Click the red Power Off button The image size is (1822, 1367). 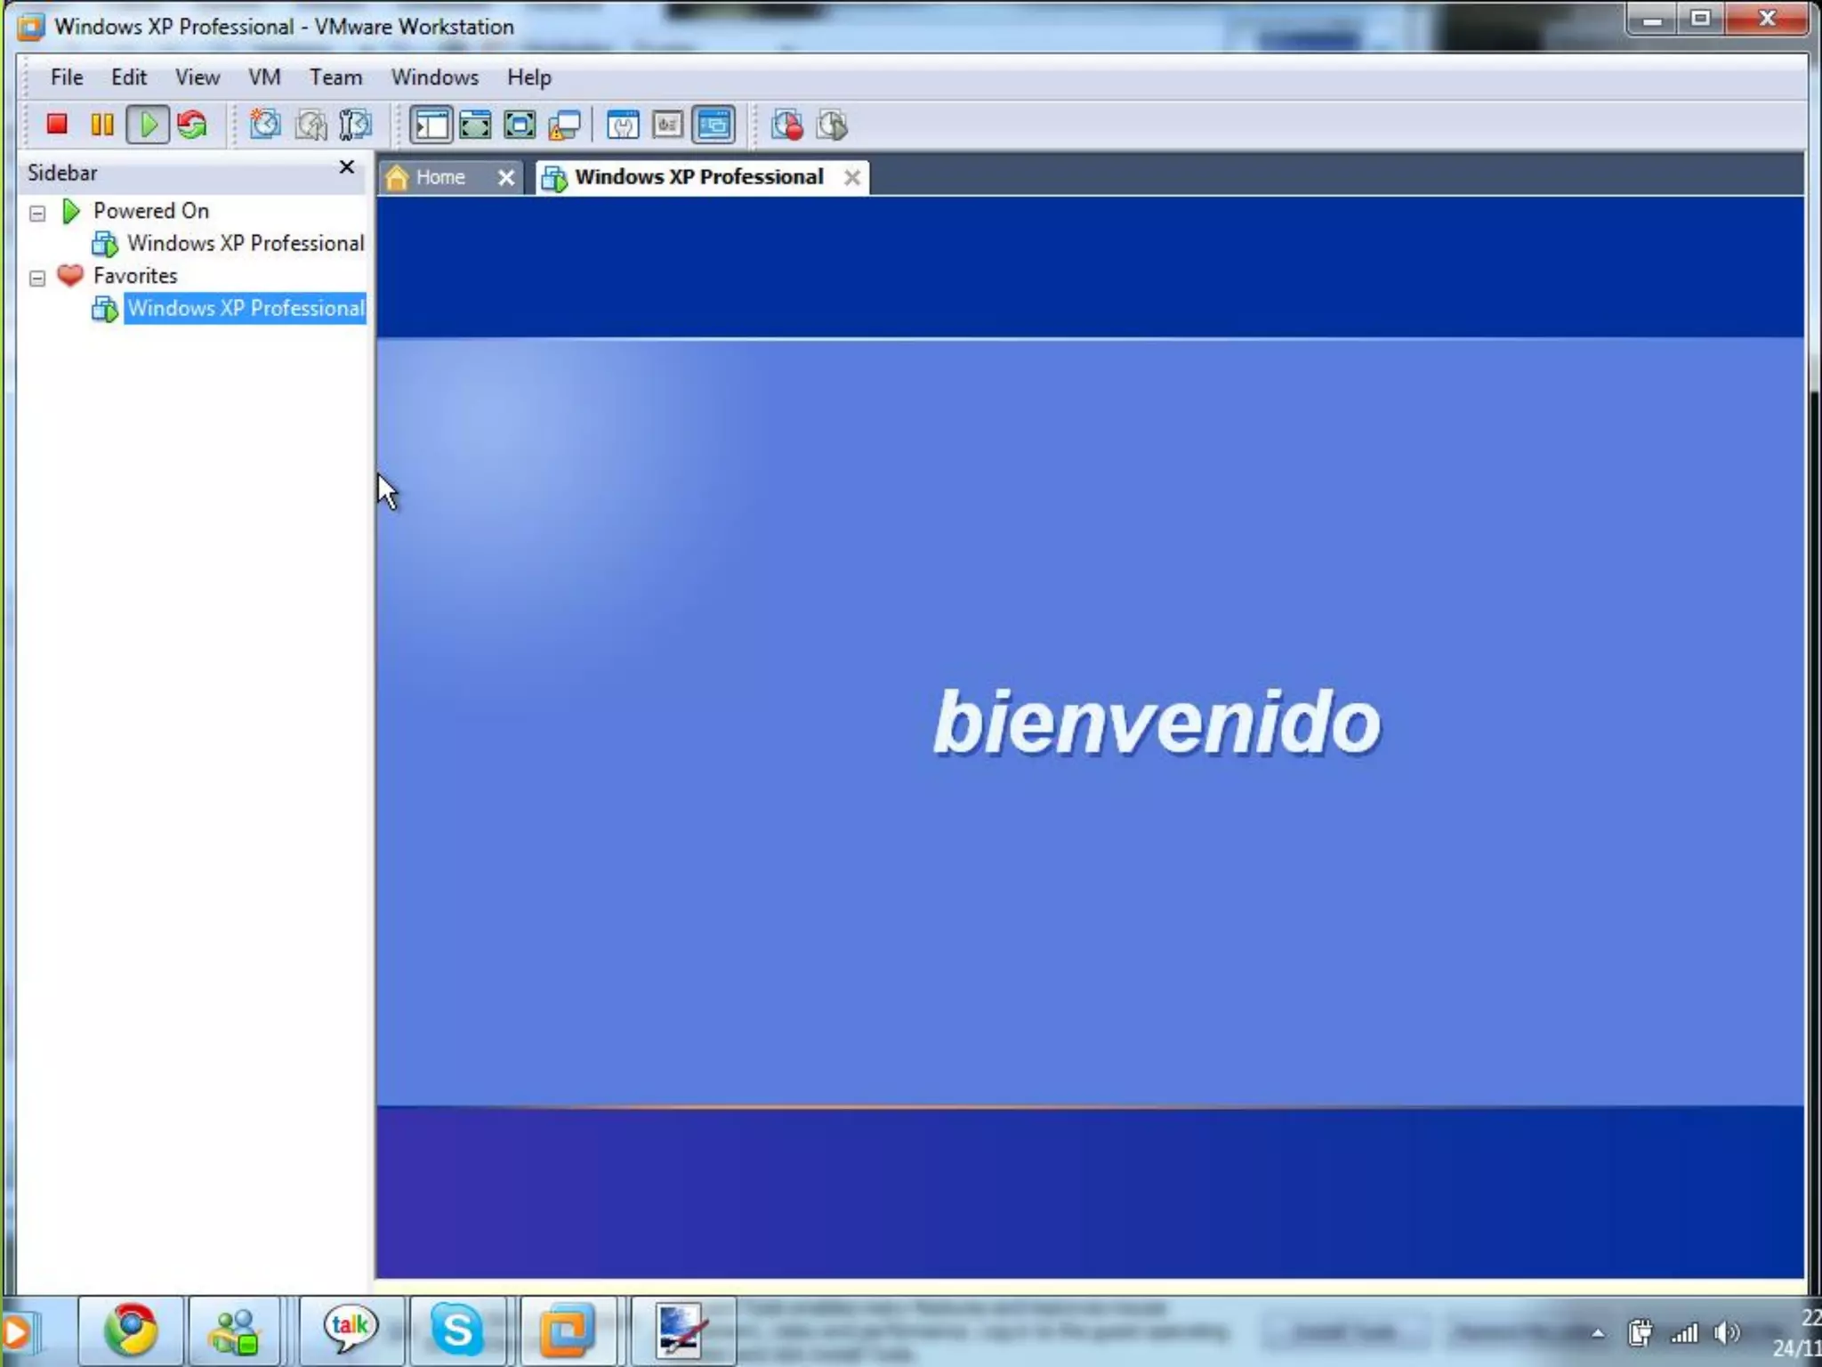tap(57, 125)
